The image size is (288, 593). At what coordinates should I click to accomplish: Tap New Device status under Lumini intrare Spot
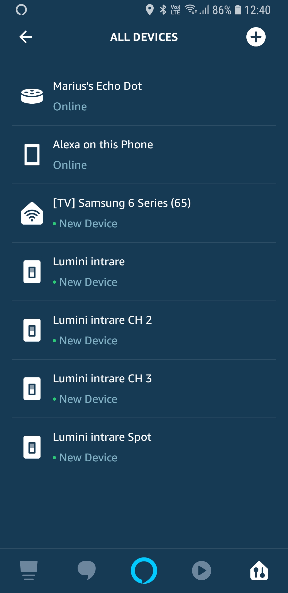tap(88, 458)
